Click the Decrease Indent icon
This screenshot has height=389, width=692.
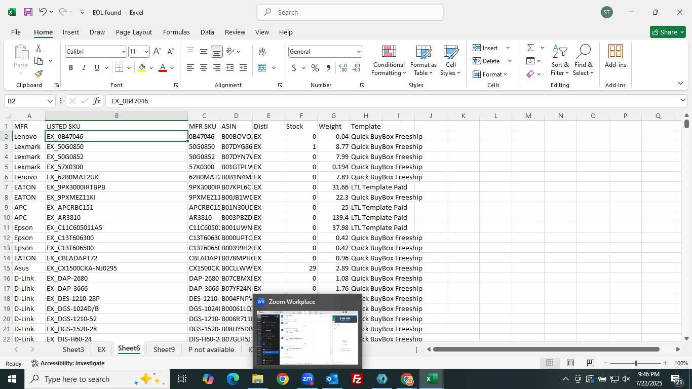(x=230, y=68)
